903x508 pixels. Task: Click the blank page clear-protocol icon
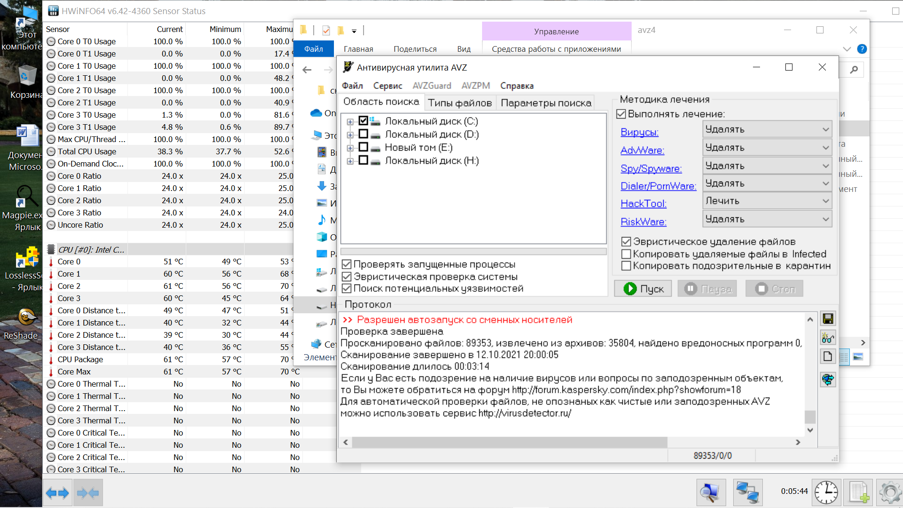pyautogui.click(x=828, y=357)
